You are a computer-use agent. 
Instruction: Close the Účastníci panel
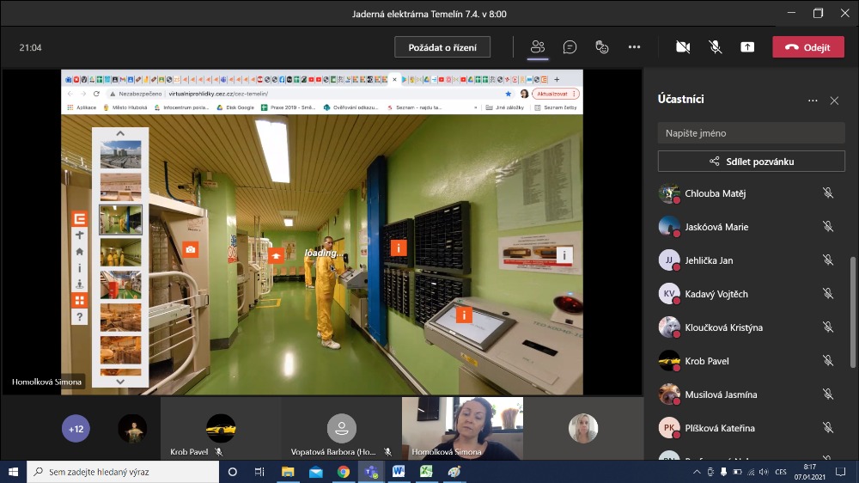834,101
